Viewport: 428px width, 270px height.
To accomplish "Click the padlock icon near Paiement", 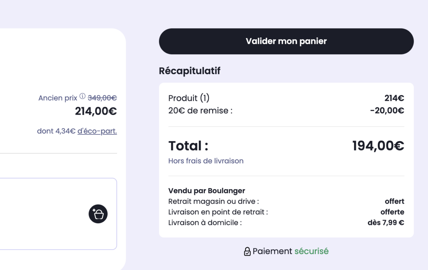I will [x=247, y=251].
